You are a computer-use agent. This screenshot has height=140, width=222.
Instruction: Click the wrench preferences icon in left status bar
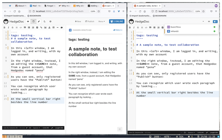pyautogui.click(x=52, y=128)
